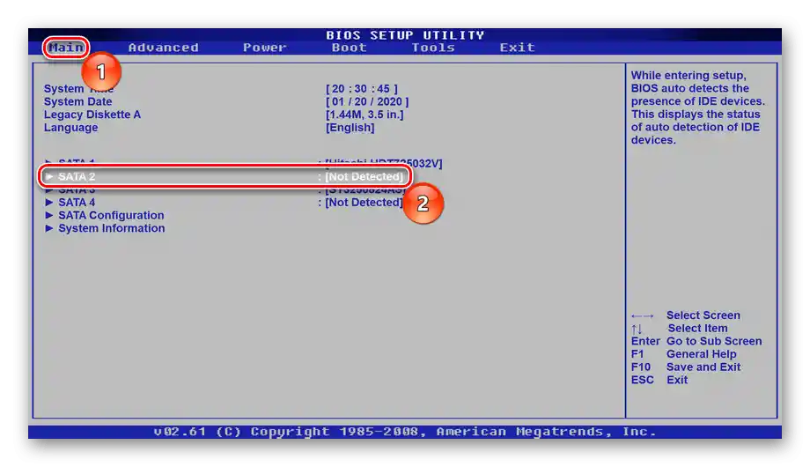
Task: Change the English language value
Action: pyautogui.click(x=350, y=128)
